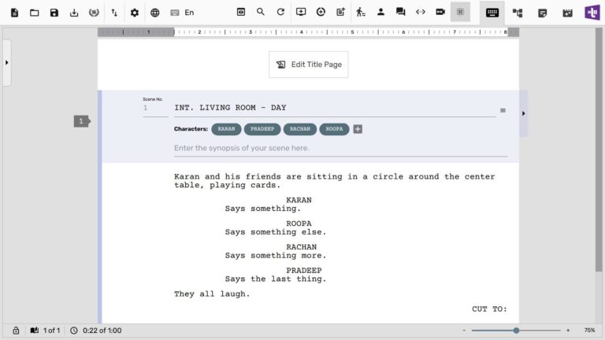
Task: Click the Save floppy disk icon
Action: (54, 13)
